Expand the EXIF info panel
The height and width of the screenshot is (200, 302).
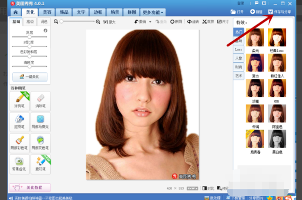192,188
